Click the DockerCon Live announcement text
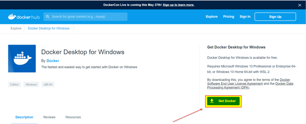Viewport: 306px width, 124px height. [133, 5]
